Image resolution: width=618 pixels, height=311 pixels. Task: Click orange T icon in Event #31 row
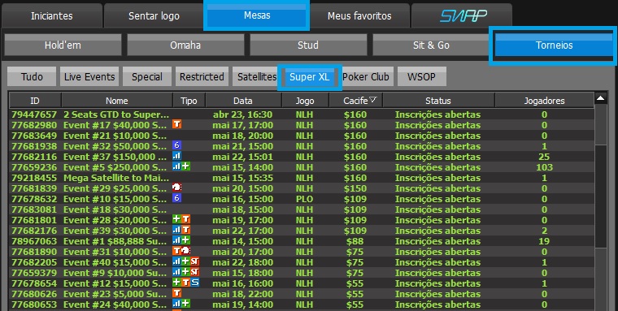click(x=177, y=251)
